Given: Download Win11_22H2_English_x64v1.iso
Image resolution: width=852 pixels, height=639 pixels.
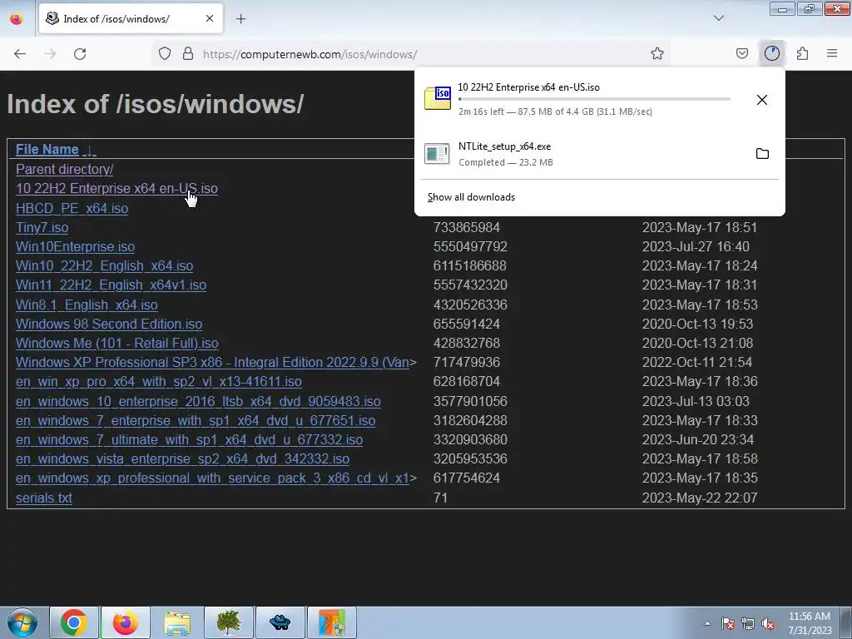Looking at the screenshot, I should [111, 285].
